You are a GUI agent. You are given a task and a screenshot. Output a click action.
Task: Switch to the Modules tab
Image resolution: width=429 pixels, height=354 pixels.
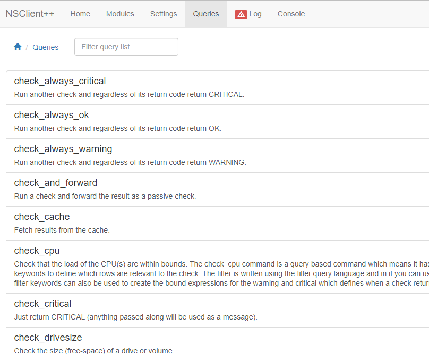click(120, 14)
